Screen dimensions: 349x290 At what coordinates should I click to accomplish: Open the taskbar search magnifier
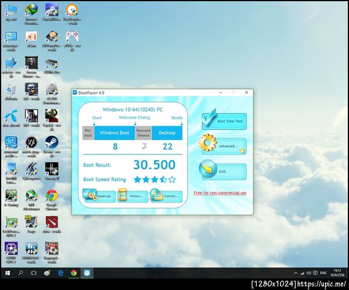(x=21, y=273)
